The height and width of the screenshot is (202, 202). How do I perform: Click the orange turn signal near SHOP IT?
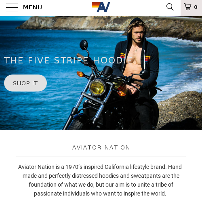80,74
